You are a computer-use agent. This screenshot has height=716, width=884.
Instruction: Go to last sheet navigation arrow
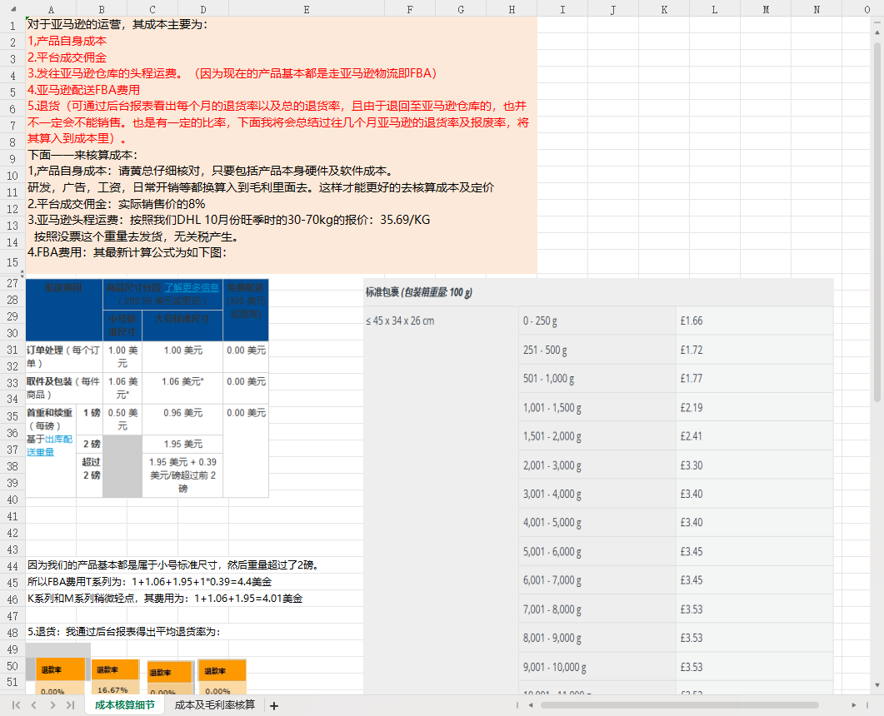point(71,705)
